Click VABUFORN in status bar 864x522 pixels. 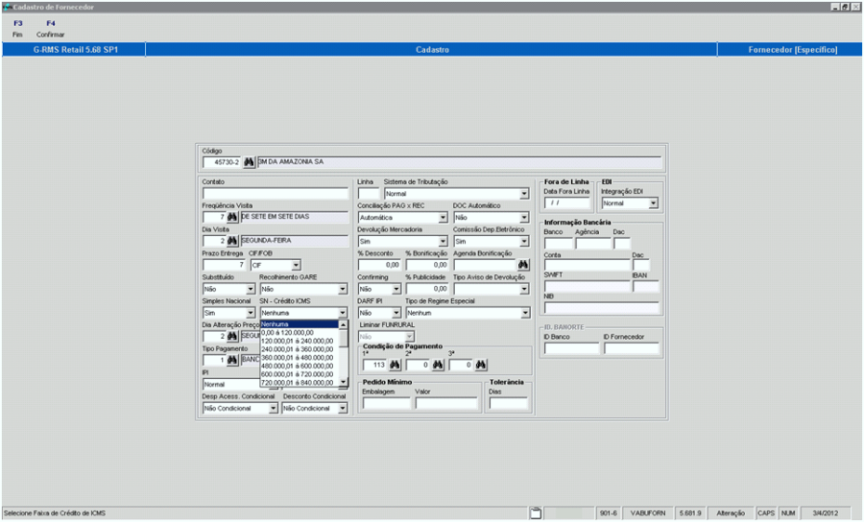[648, 513]
